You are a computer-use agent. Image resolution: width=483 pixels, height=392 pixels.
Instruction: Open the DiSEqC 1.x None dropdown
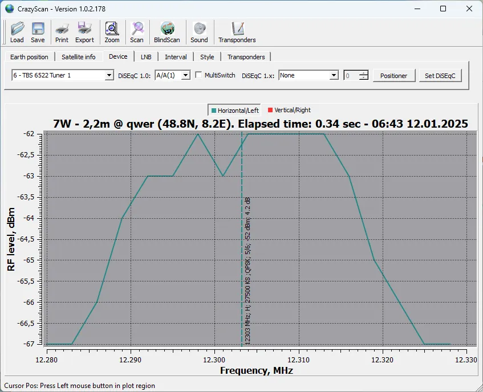(x=334, y=75)
